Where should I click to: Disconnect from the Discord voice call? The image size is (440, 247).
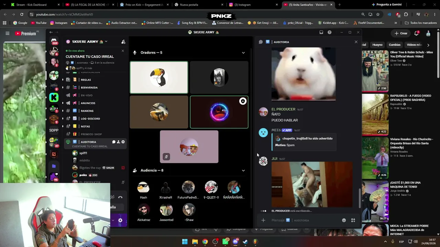tap(120, 197)
